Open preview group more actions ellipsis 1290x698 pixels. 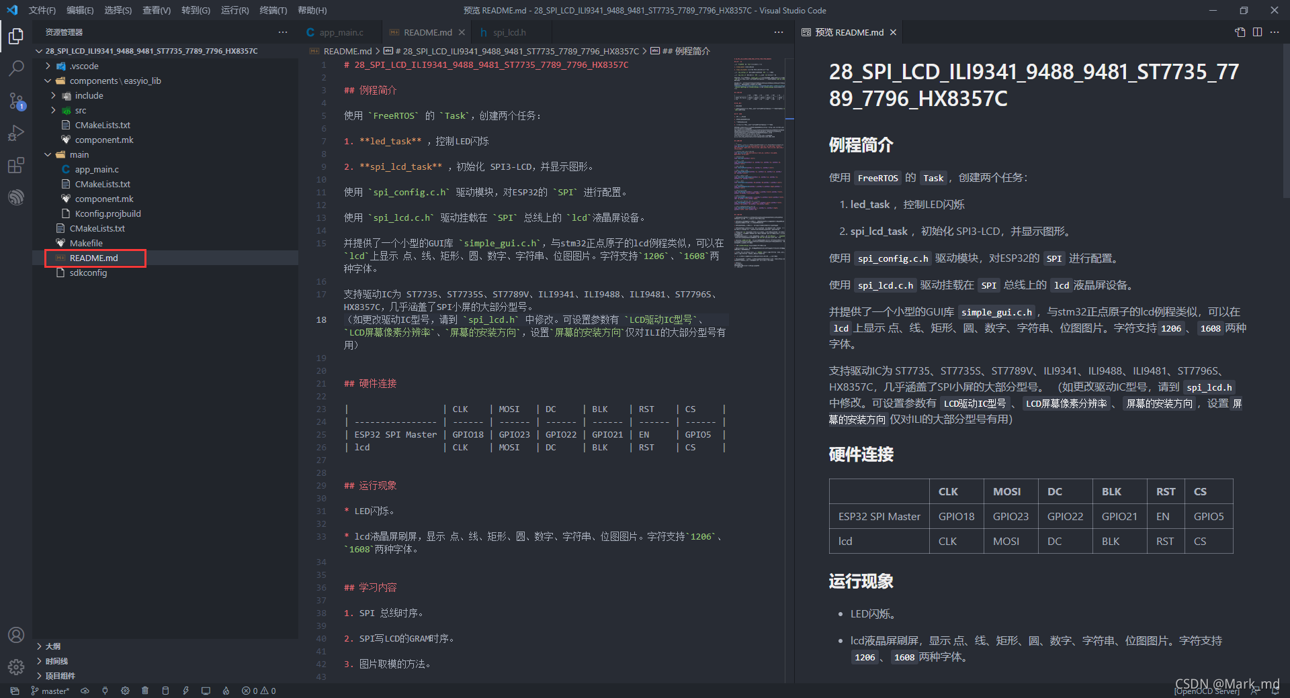pos(1275,32)
